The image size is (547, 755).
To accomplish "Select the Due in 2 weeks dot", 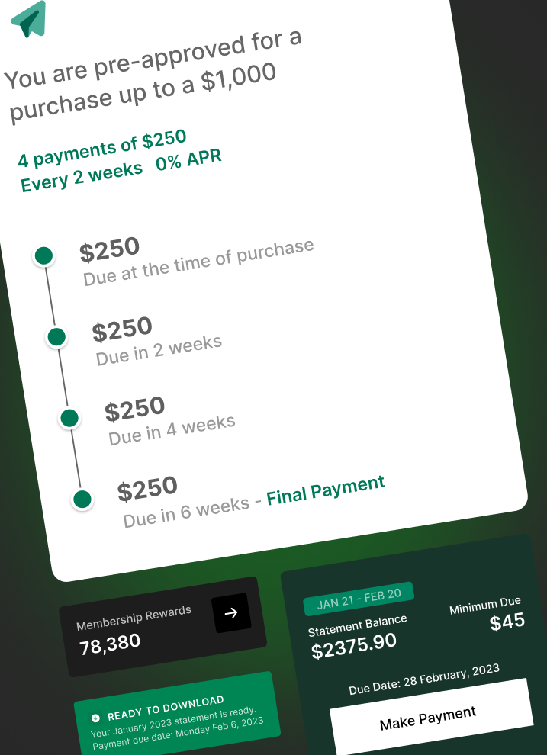I will [x=56, y=336].
